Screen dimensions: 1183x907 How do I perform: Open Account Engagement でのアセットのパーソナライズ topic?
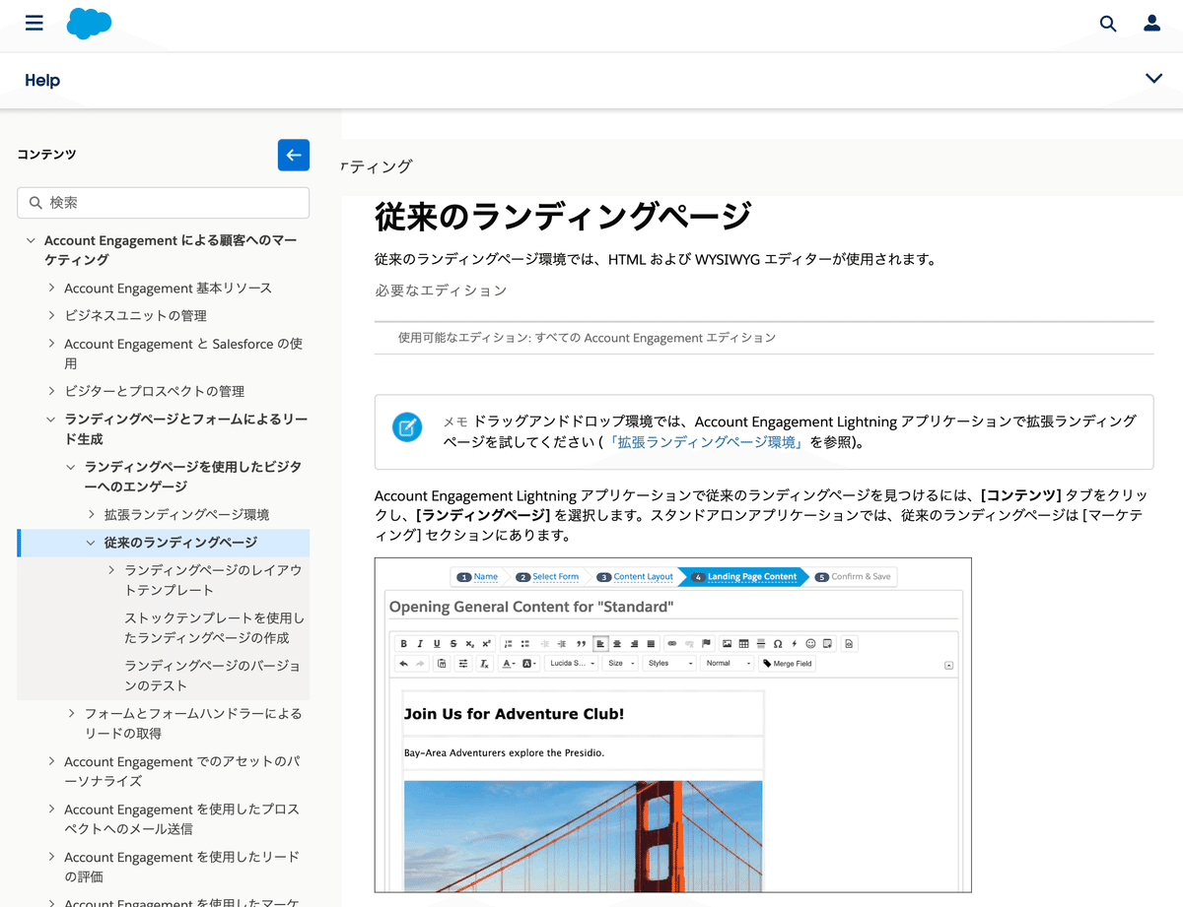pos(182,771)
